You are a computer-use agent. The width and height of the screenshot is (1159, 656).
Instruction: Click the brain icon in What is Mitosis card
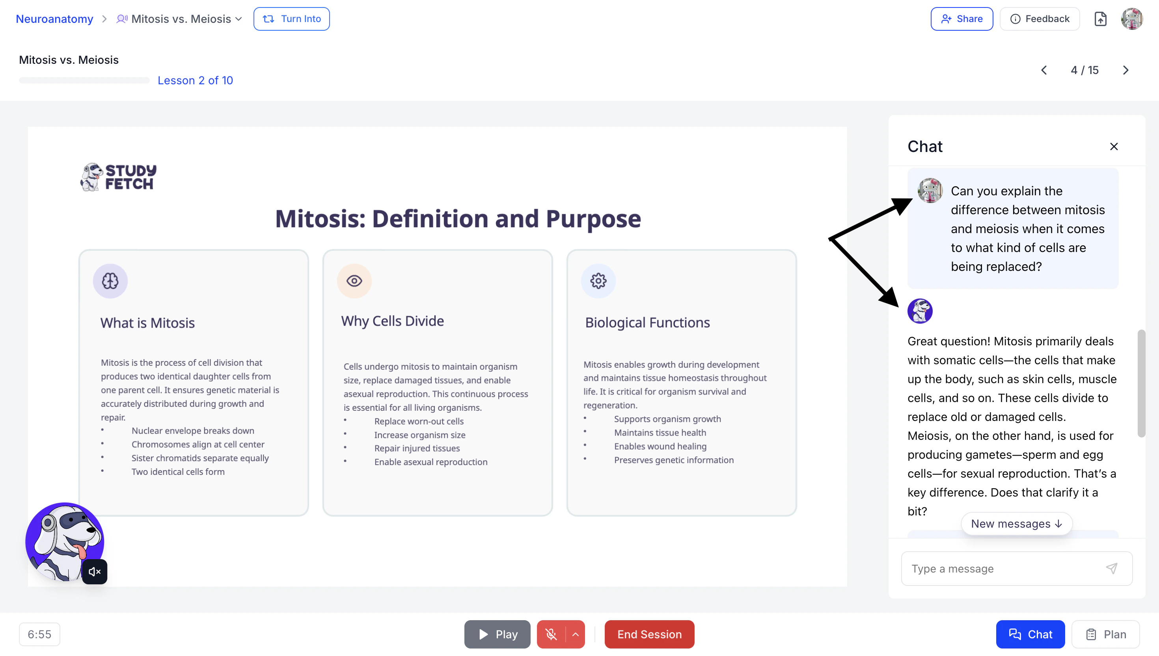tap(110, 281)
